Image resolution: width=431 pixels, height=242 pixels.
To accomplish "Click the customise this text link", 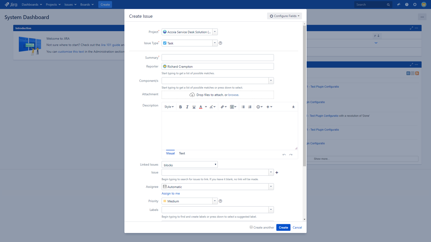I will 71,52.
